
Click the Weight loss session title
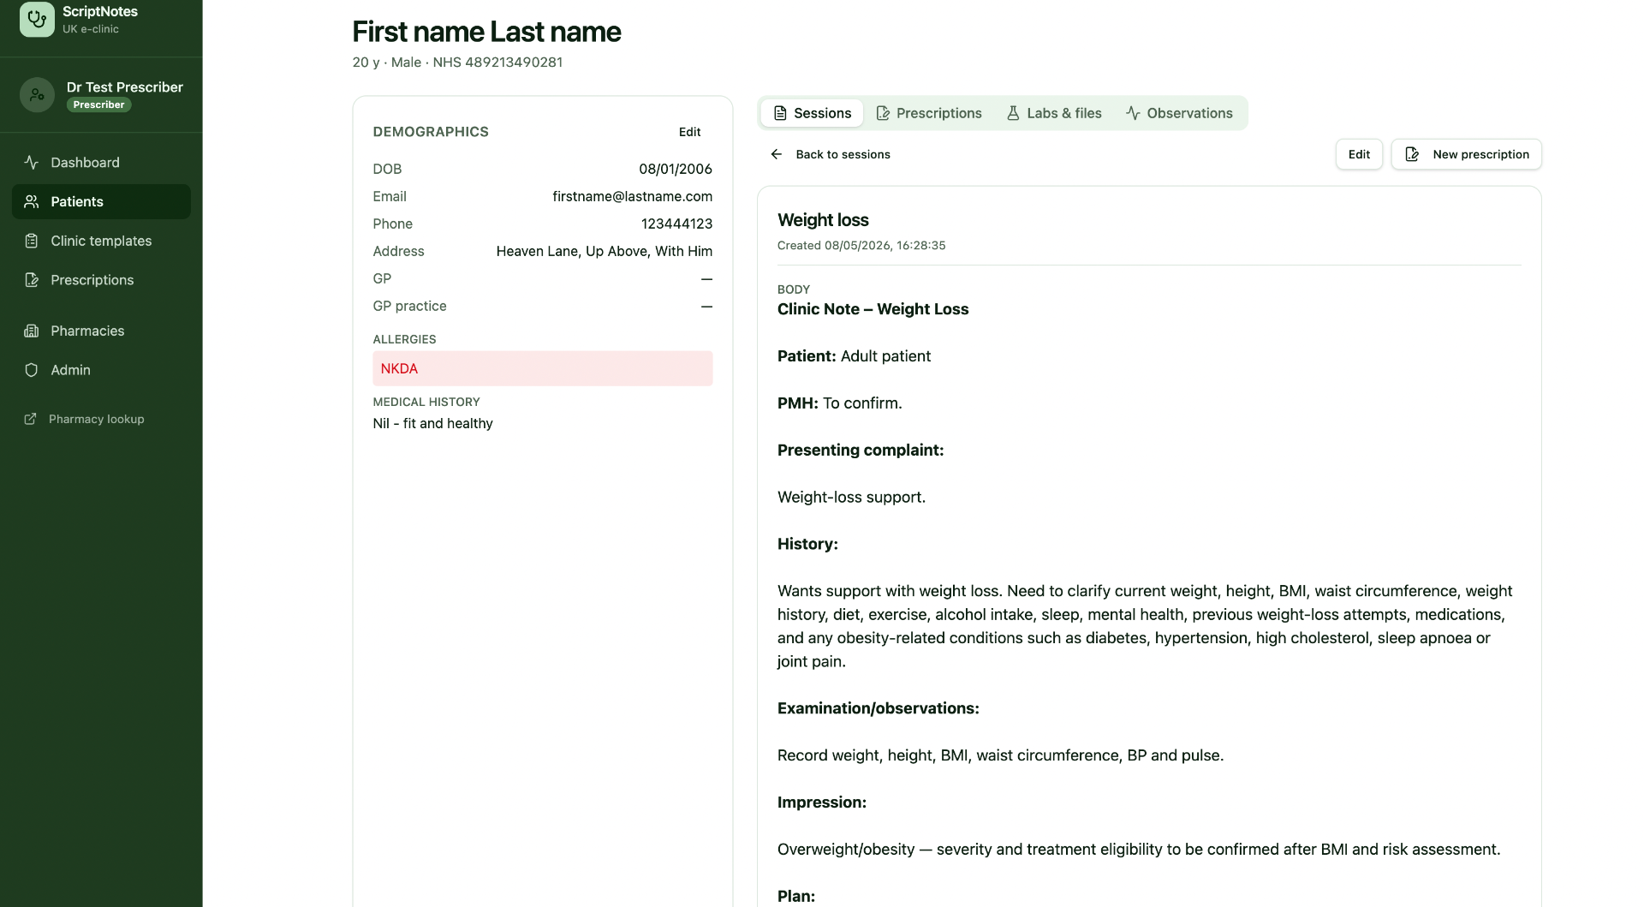[x=823, y=220]
